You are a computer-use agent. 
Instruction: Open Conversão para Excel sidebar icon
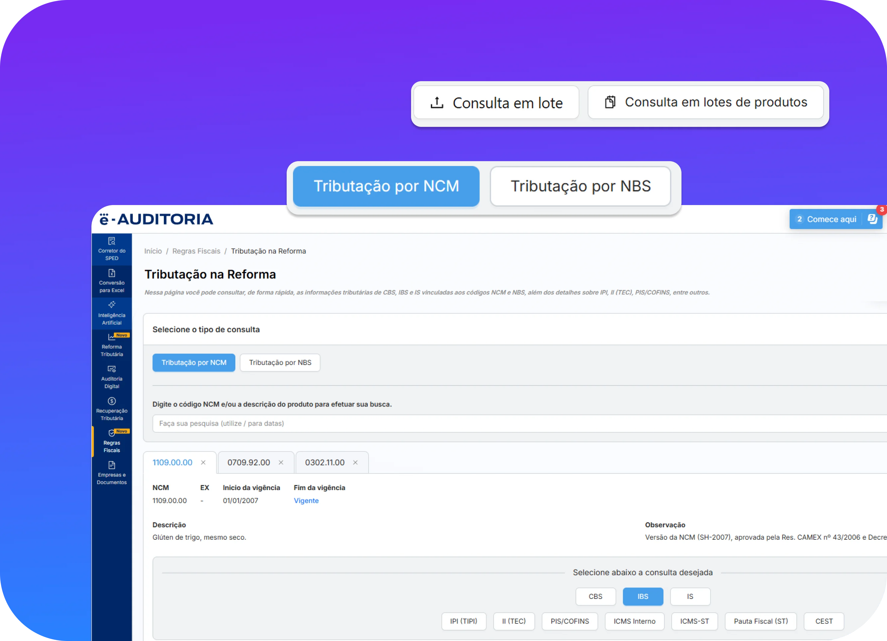(111, 281)
